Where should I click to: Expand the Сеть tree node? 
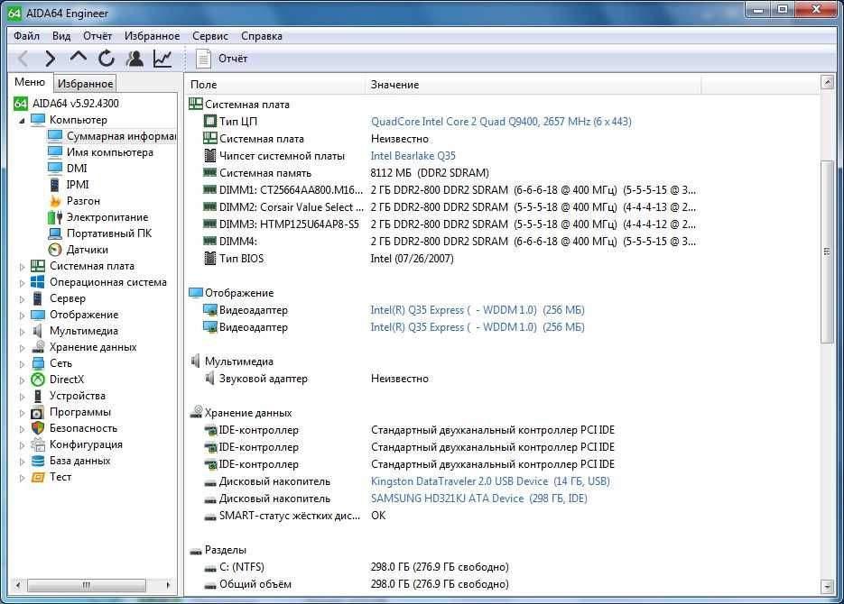pos(22,364)
